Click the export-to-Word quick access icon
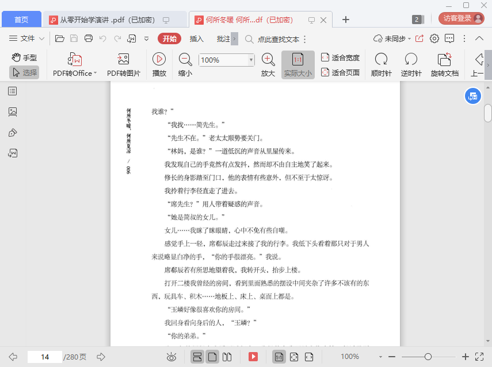Image resolution: width=492 pixels, height=367 pixels. pyautogui.click(x=131, y=38)
